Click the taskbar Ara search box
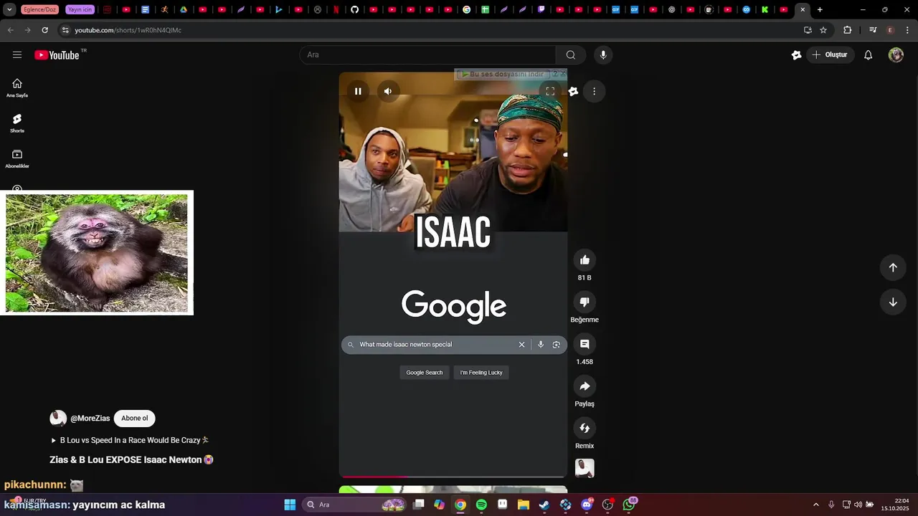Viewport: 918px width, 516px height. (x=354, y=505)
